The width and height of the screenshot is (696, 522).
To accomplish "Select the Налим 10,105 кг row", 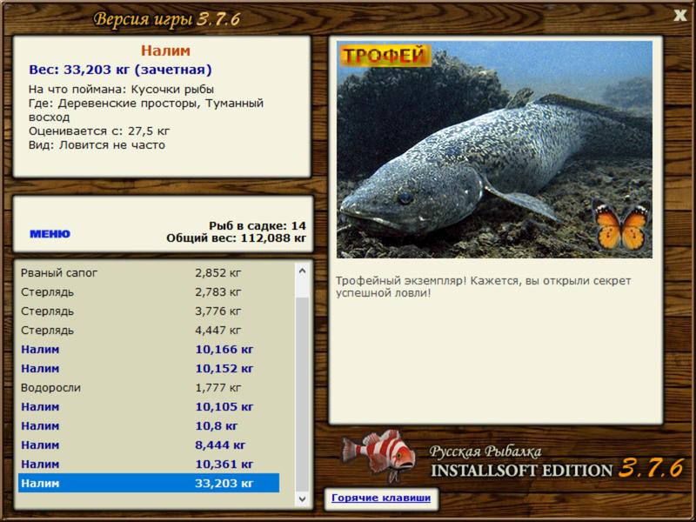I will pyautogui.click(x=149, y=406).
